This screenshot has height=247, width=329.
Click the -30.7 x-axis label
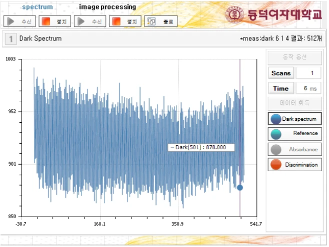coord(21,224)
